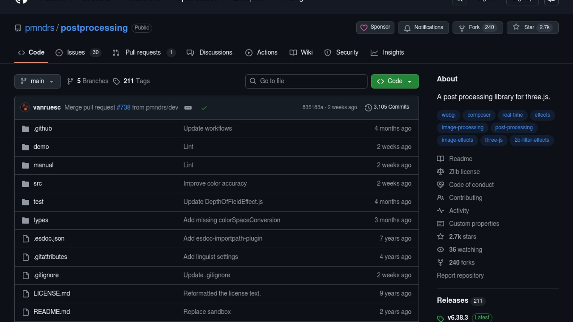The image size is (573, 322).
Task: Click the Notifications bell button
Action: click(423, 27)
